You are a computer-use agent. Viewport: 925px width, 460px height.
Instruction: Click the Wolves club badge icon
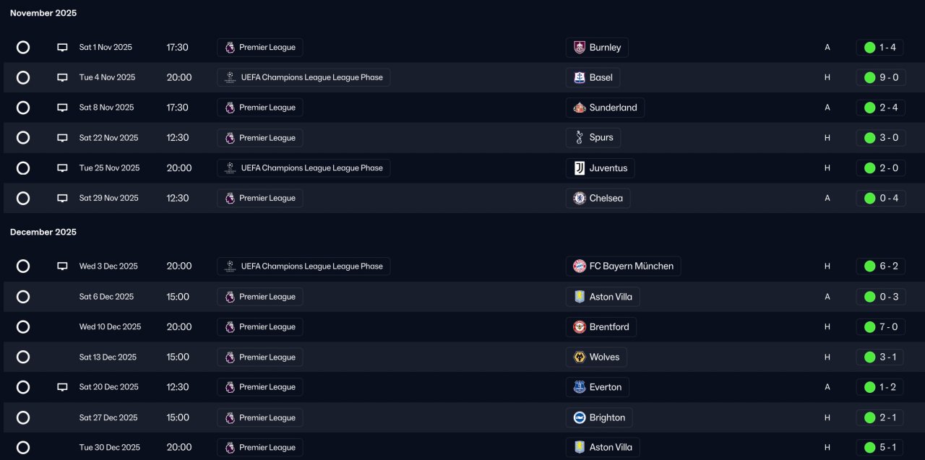point(579,357)
